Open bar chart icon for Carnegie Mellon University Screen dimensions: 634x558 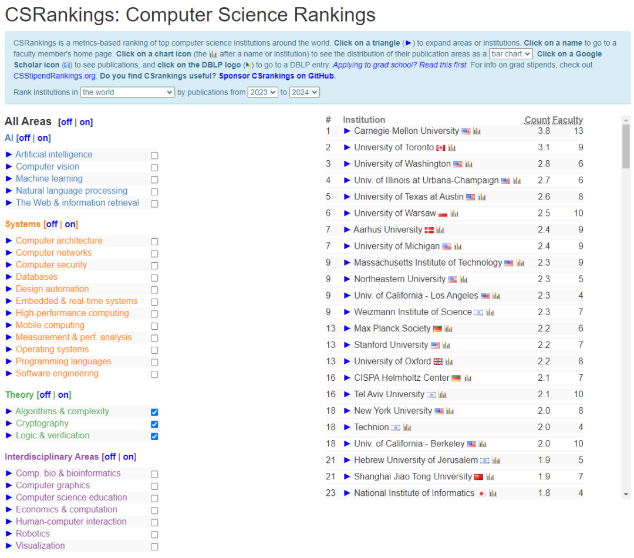pyautogui.click(x=477, y=131)
